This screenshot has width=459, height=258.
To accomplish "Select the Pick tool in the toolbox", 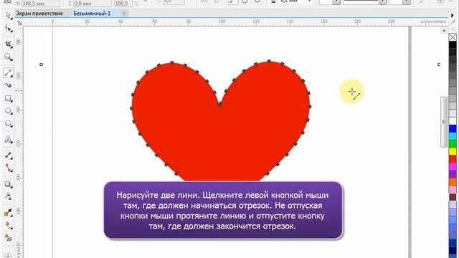I will 8,16.
